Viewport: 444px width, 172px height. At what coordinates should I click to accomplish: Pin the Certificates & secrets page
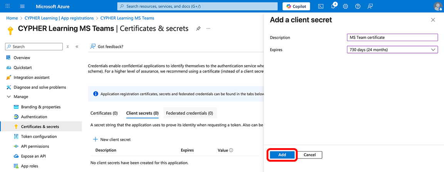pos(198,28)
